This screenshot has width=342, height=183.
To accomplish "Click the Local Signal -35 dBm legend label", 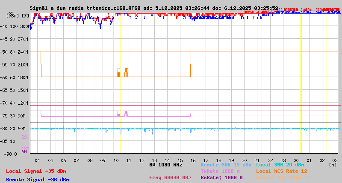I will pyautogui.click(x=36, y=171).
